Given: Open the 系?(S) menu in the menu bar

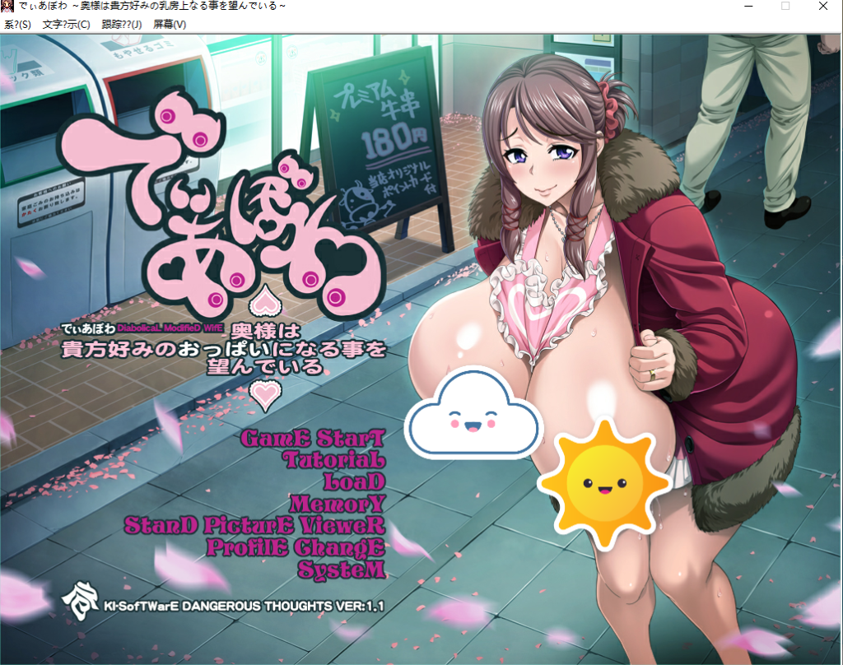Looking at the screenshot, I should tap(17, 25).
